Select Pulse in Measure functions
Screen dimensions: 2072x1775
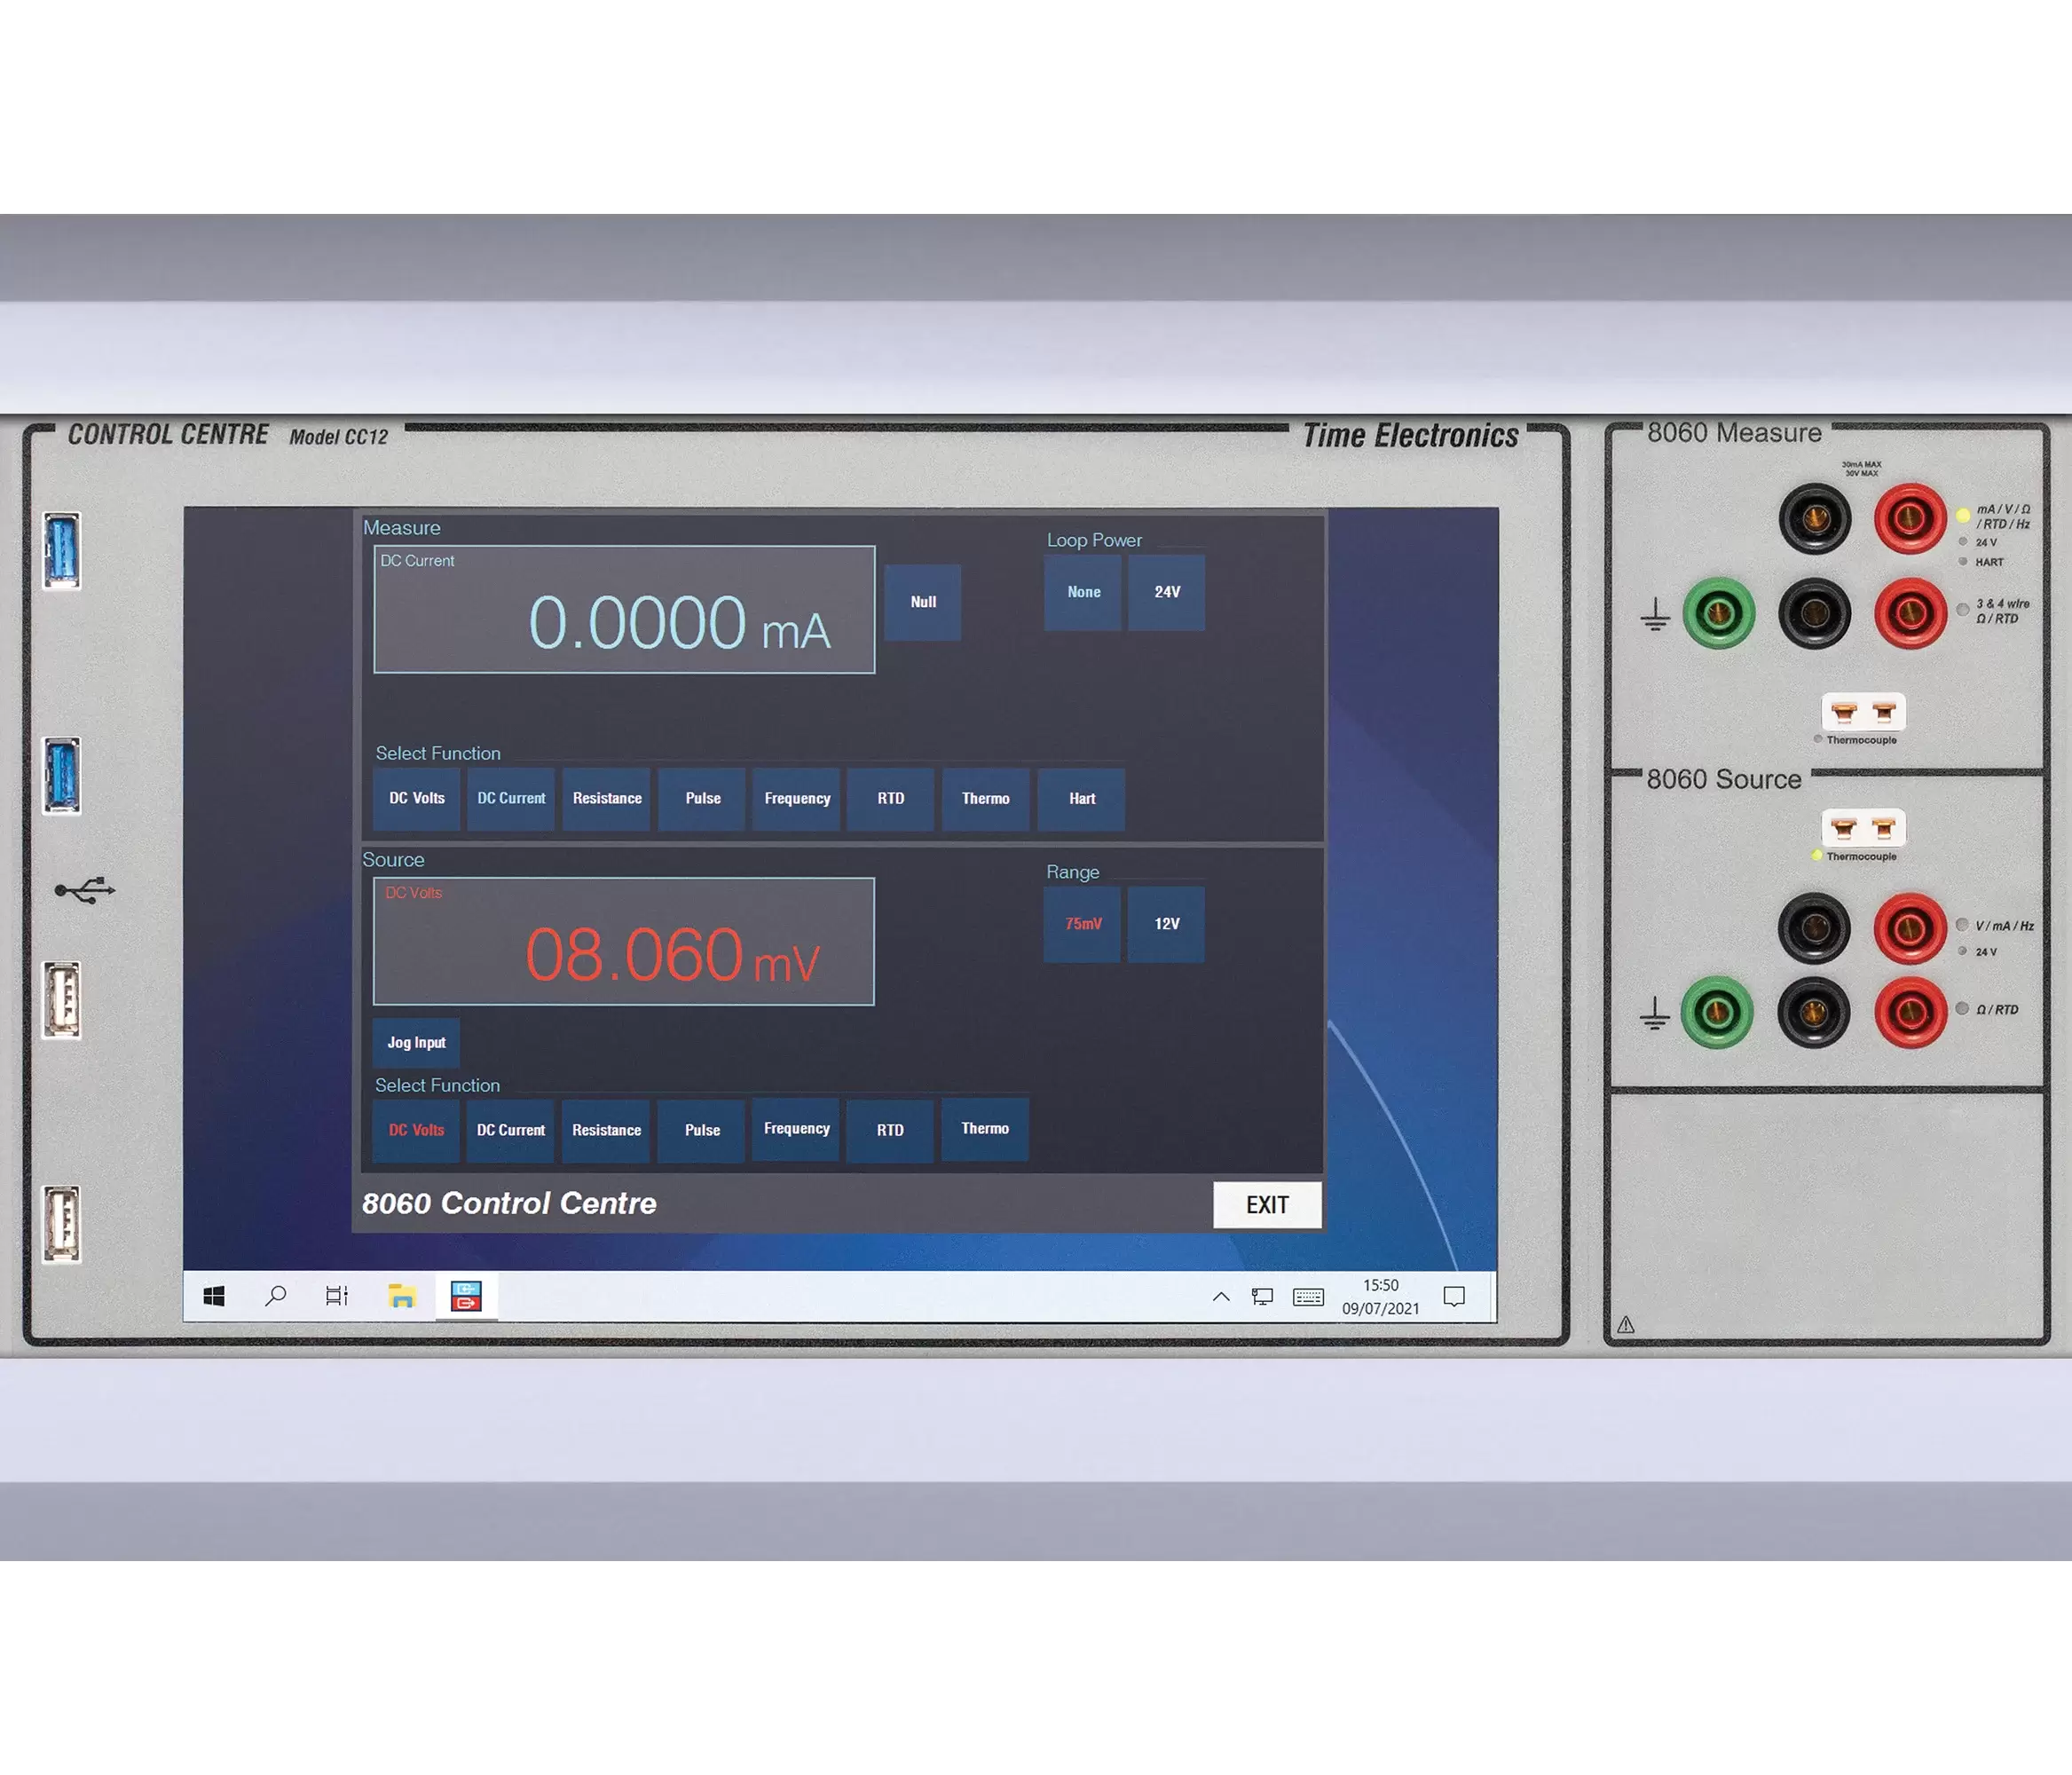click(x=702, y=799)
